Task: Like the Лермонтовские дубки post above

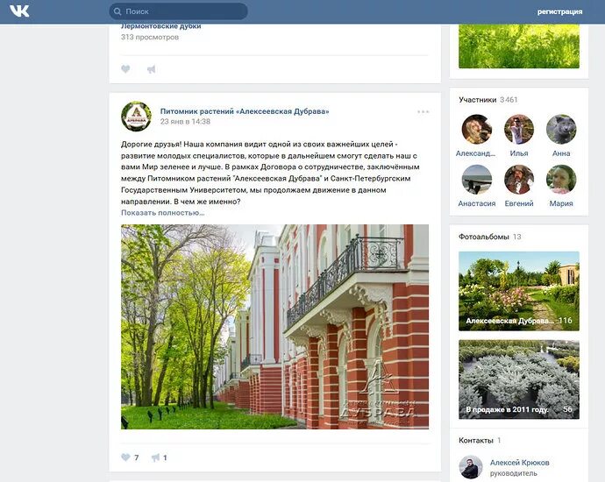Action: [x=125, y=69]
